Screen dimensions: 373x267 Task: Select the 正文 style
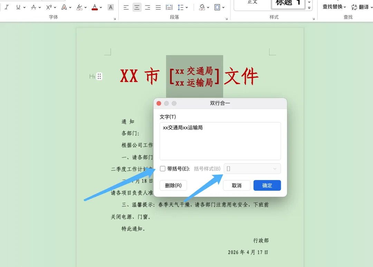point(252,2)
